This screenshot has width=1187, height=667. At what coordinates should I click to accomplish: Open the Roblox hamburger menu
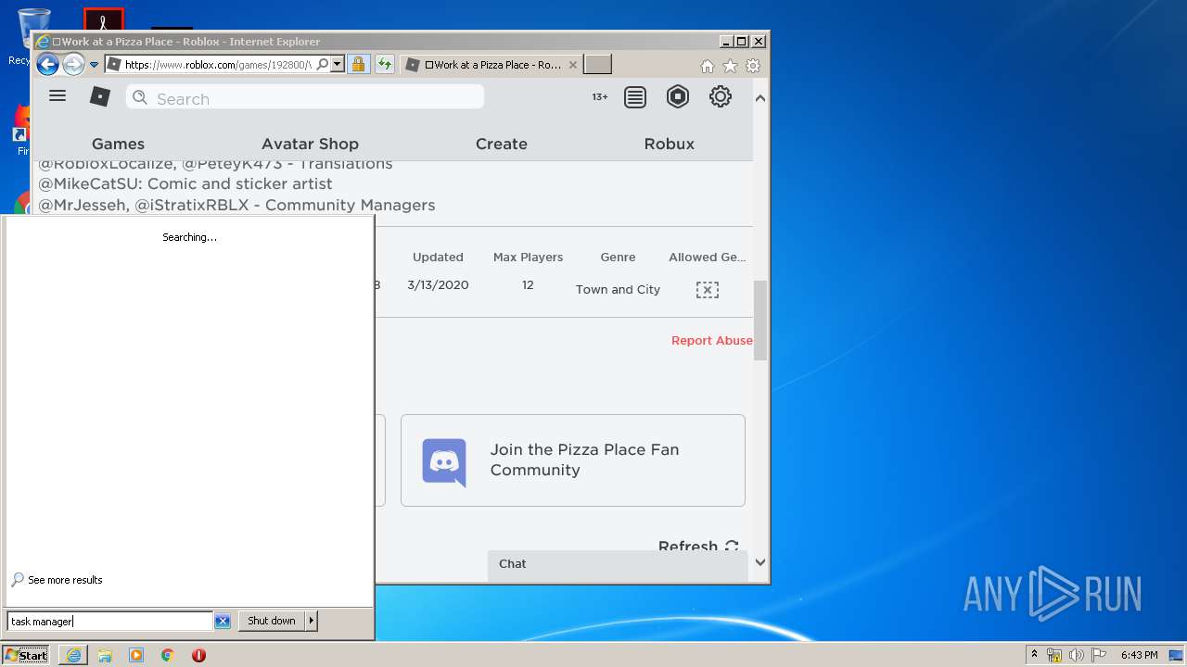click(x=57, y=95)
